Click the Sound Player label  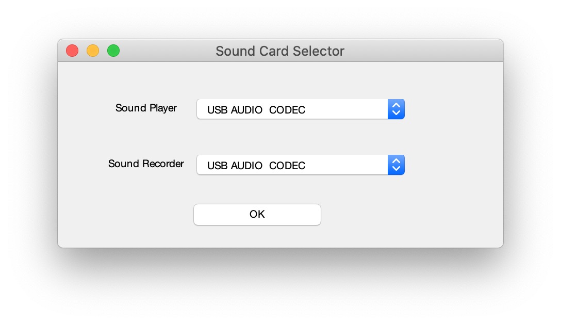point(146,108)
